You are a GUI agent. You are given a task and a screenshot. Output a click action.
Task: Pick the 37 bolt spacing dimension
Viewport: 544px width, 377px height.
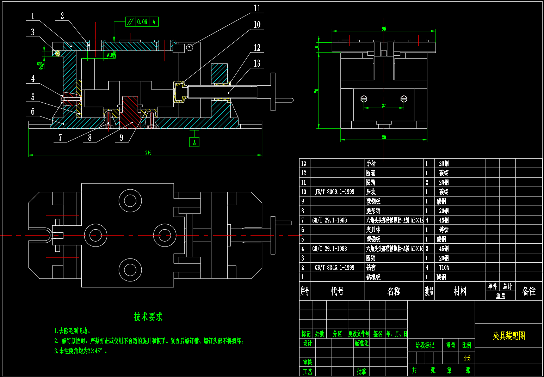pos(384,106)
